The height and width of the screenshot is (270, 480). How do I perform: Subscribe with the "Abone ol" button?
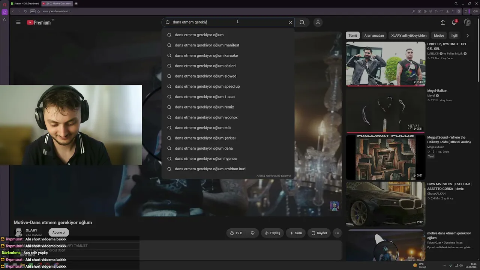click(59, 232)
